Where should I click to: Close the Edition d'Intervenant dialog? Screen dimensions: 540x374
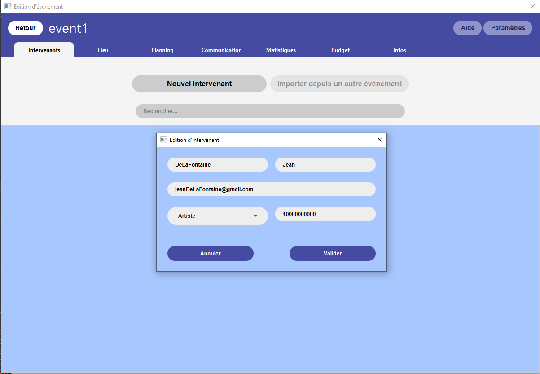(x=379, y=140)
